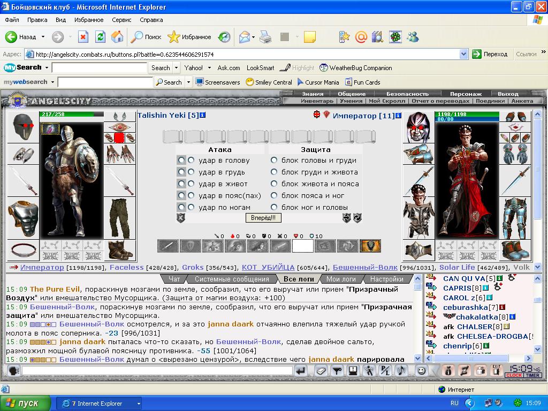Open the address bar dropdown arrow
Viewport: 548px width, 411px height.
(464, 54)
